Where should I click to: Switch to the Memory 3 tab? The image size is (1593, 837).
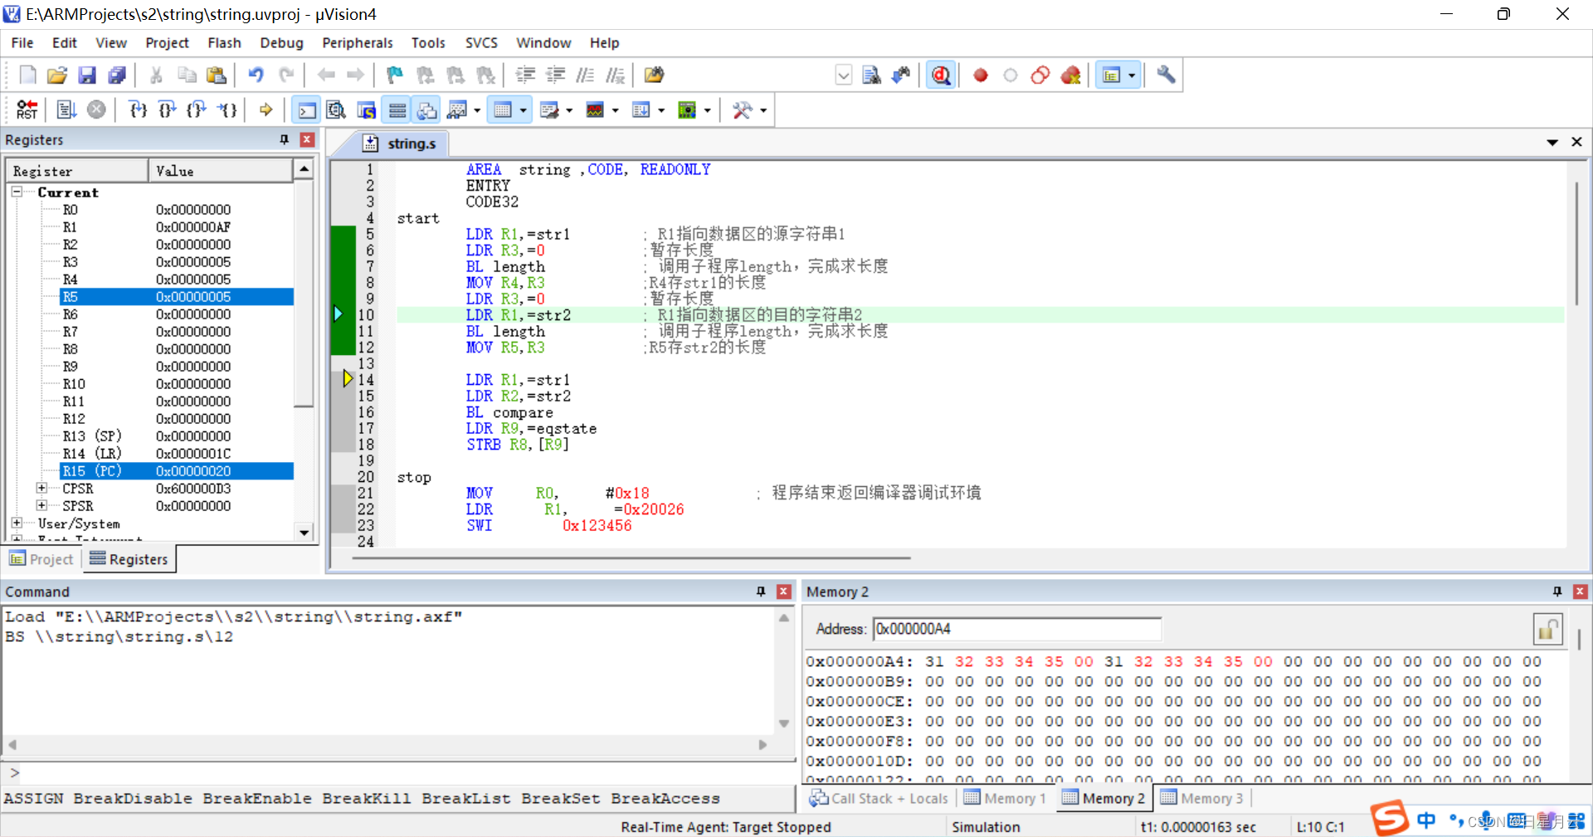pyautogui.click(x=1202, y=798)
